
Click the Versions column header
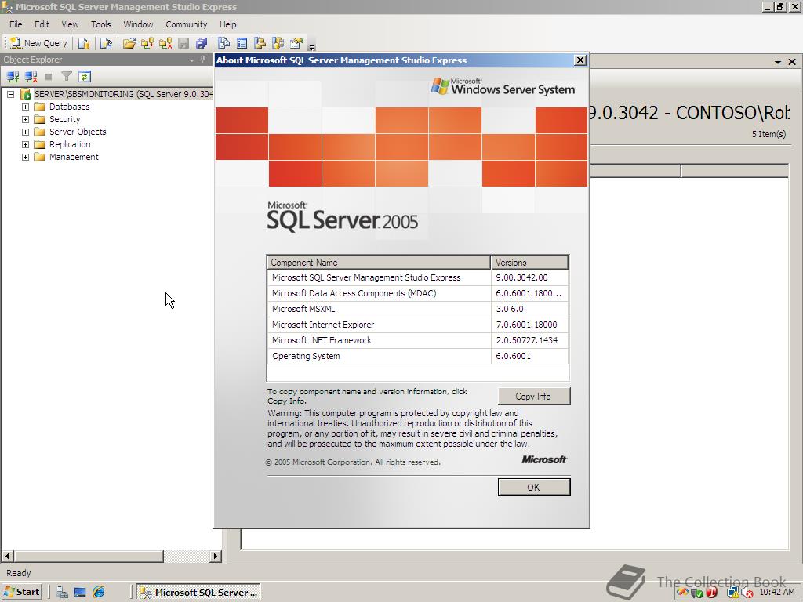point(529,262)
